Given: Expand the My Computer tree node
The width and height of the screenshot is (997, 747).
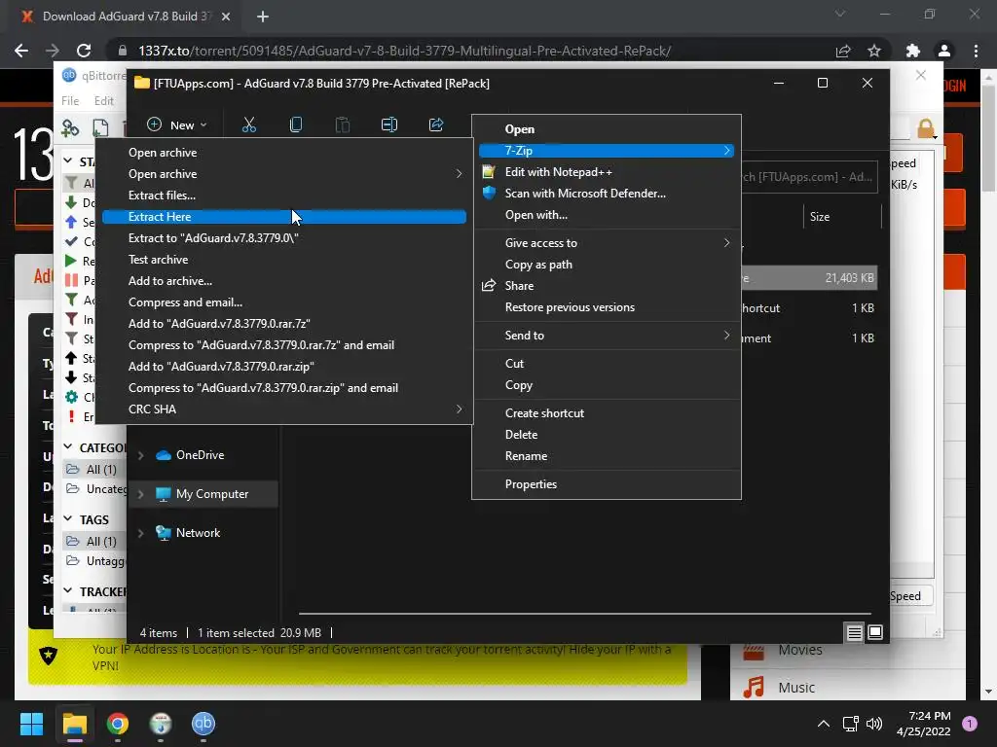Looking at the screenshot, I should pos(140,494).
